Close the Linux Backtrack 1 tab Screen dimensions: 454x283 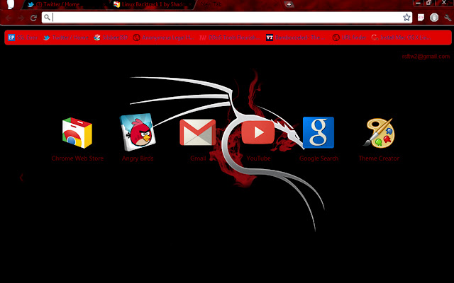[x=190, y=5]
